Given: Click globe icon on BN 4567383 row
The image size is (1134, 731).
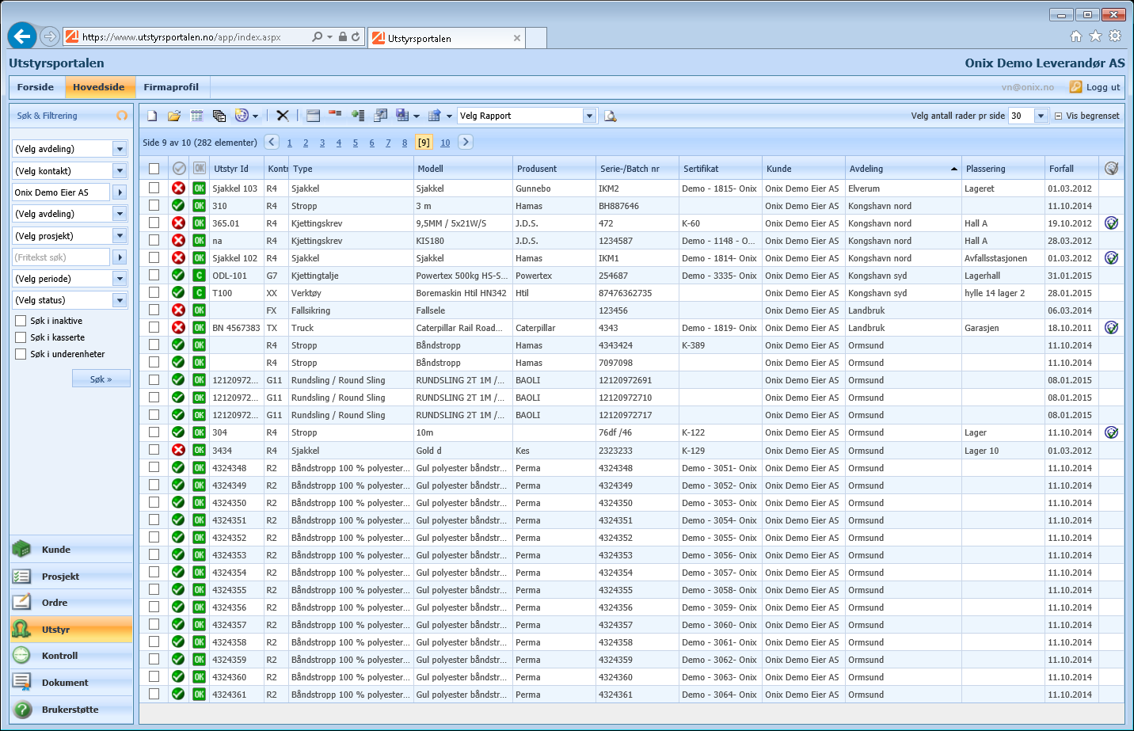Looking at the screenshot, I should click(1112, 328).
